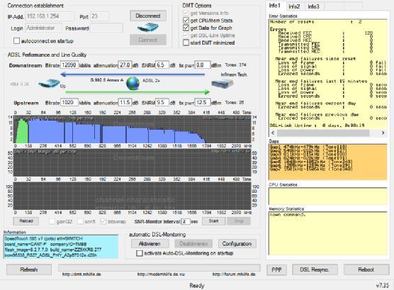The width and height of the screenshot is (394, 290).
Task: Click the Reload button
Action: pos(26,221)
